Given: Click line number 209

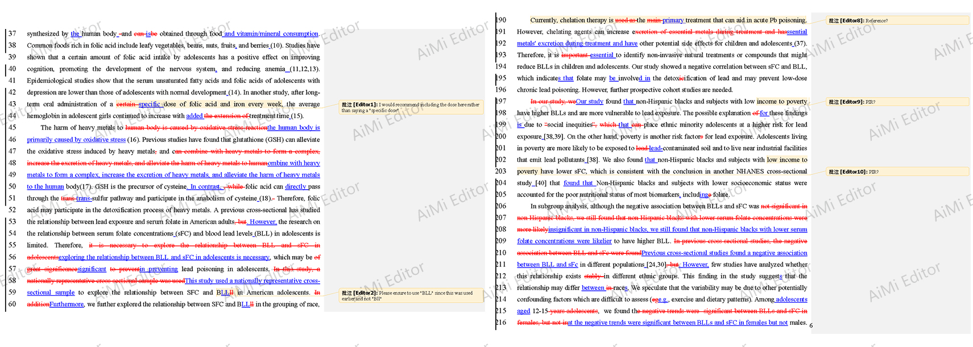Looking at the screenshot, I should [x=501, y=241].
